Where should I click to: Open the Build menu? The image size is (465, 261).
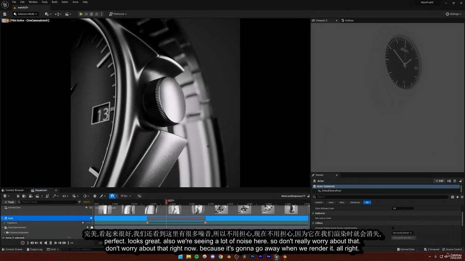[54, 2]
